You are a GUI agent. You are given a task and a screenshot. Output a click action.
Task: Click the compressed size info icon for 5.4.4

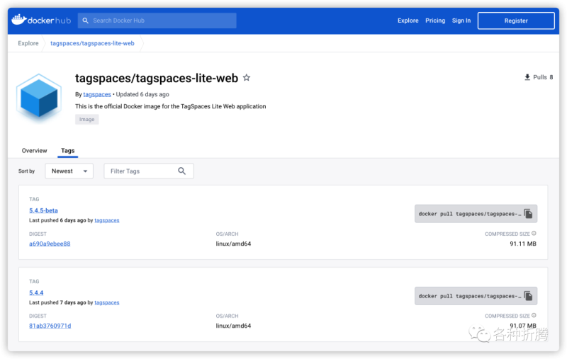534,315
